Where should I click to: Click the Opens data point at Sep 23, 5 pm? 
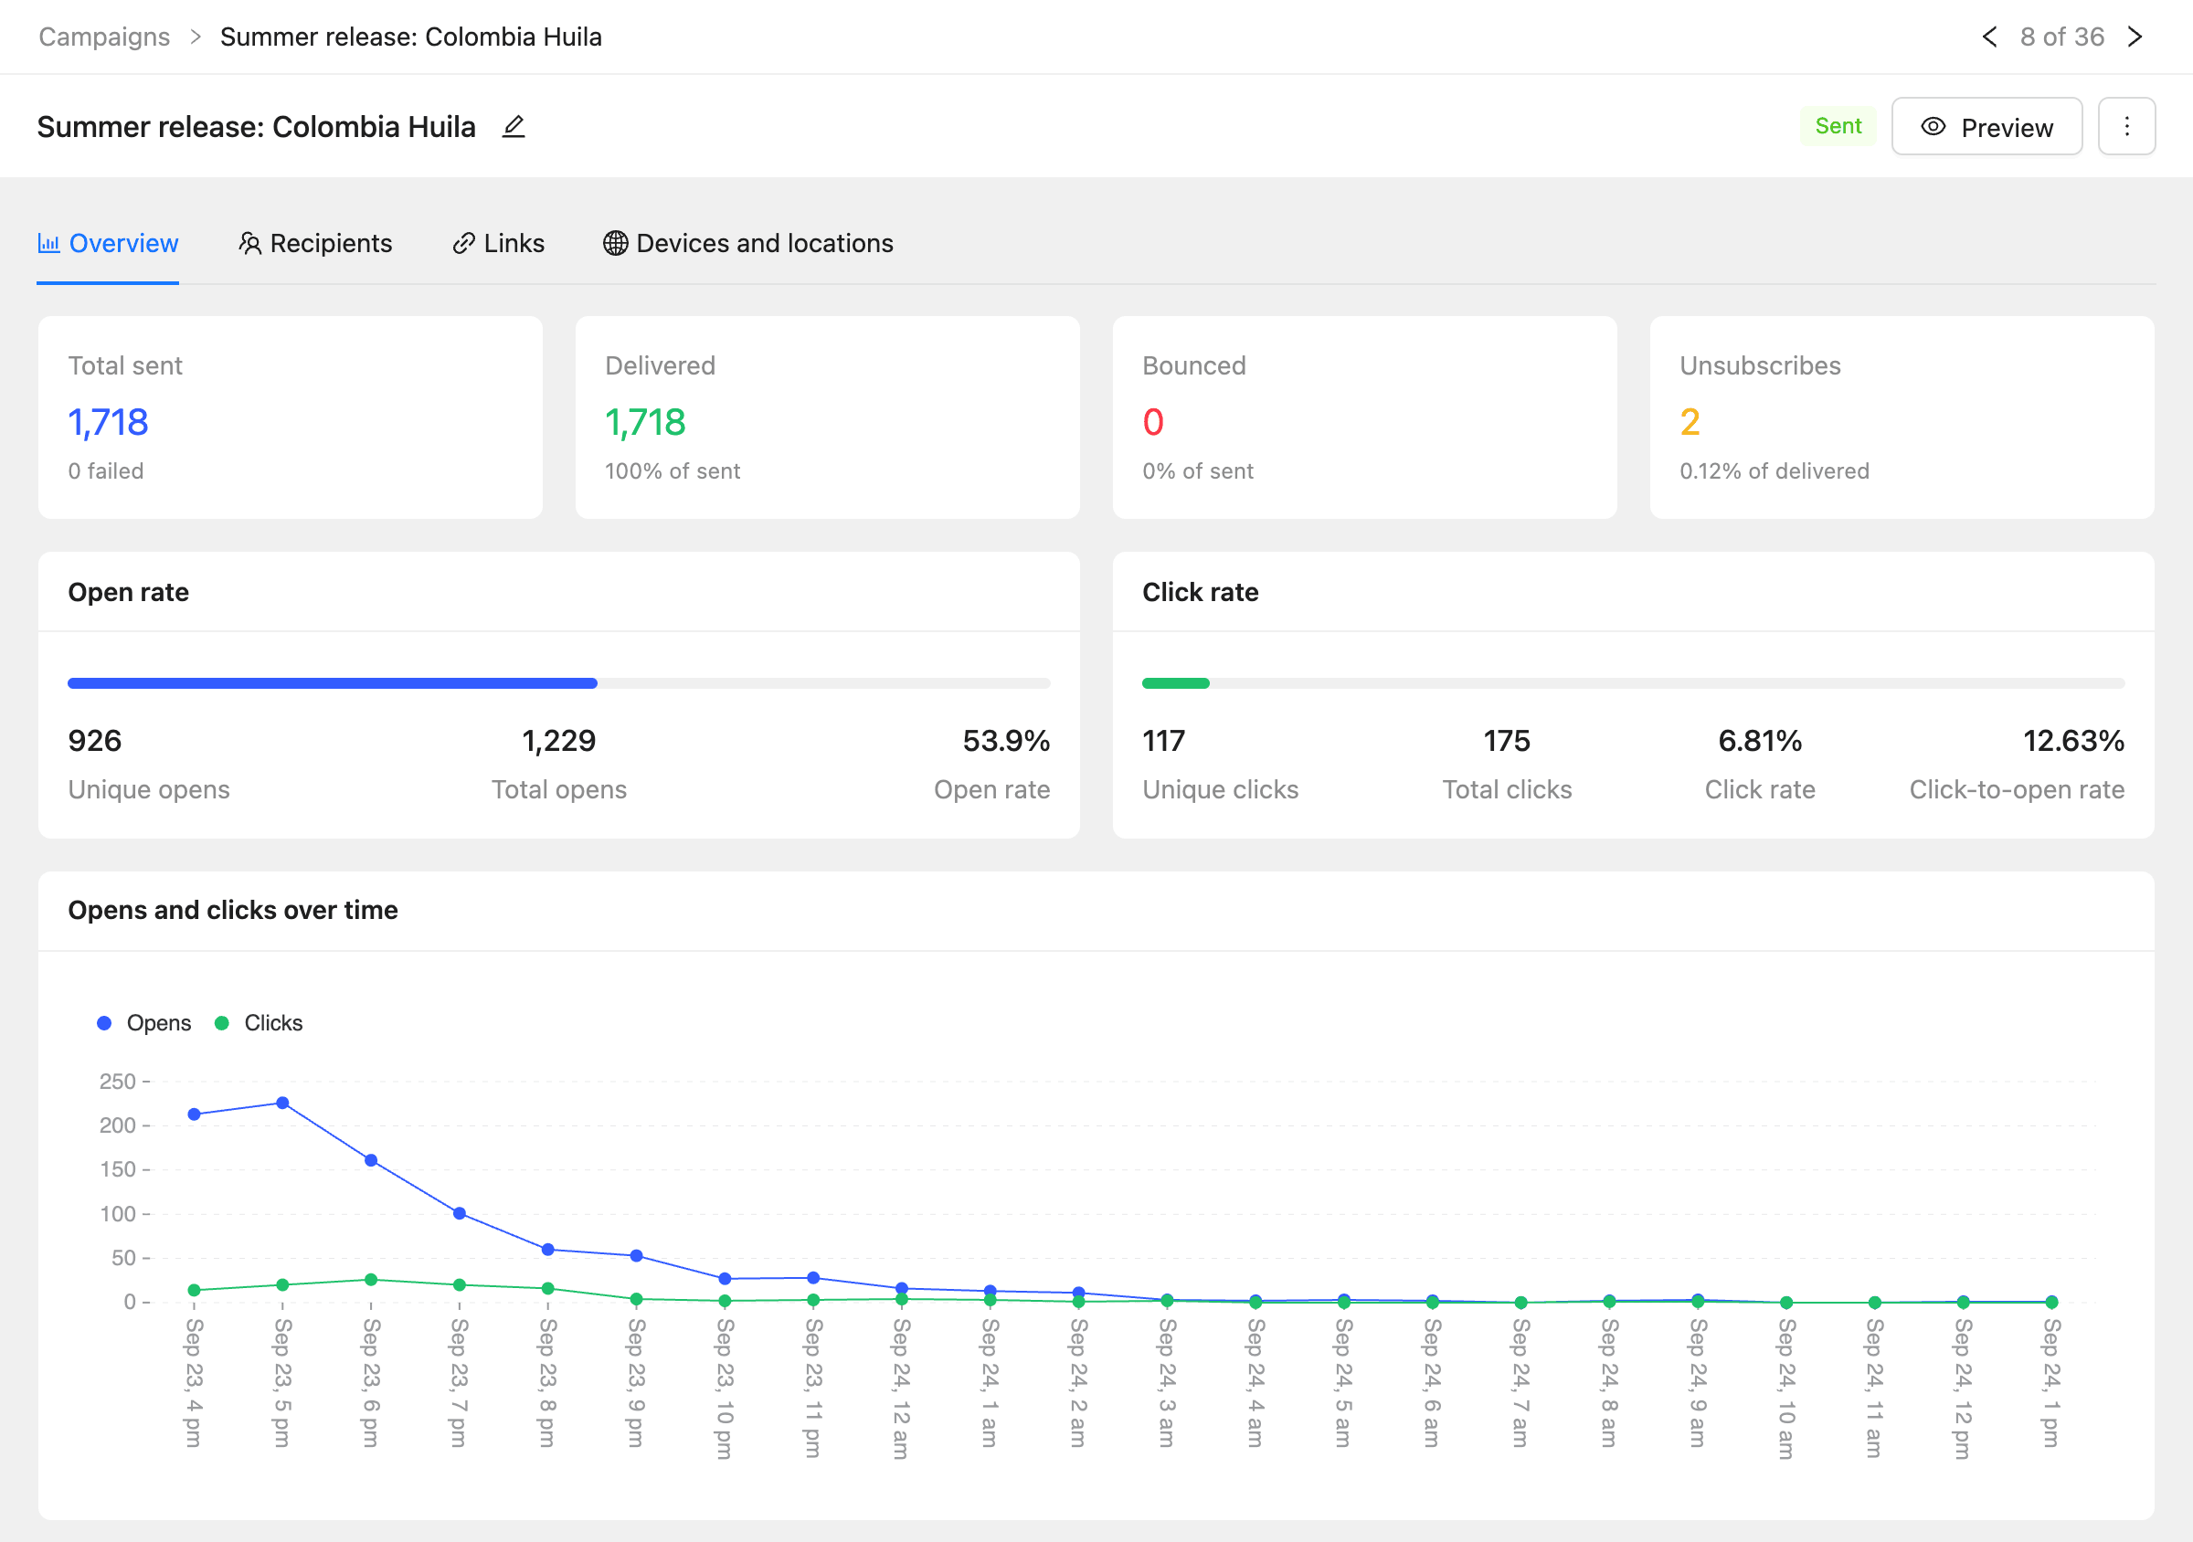pos(282,1103)
